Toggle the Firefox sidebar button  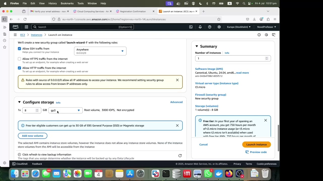[5, 19]
